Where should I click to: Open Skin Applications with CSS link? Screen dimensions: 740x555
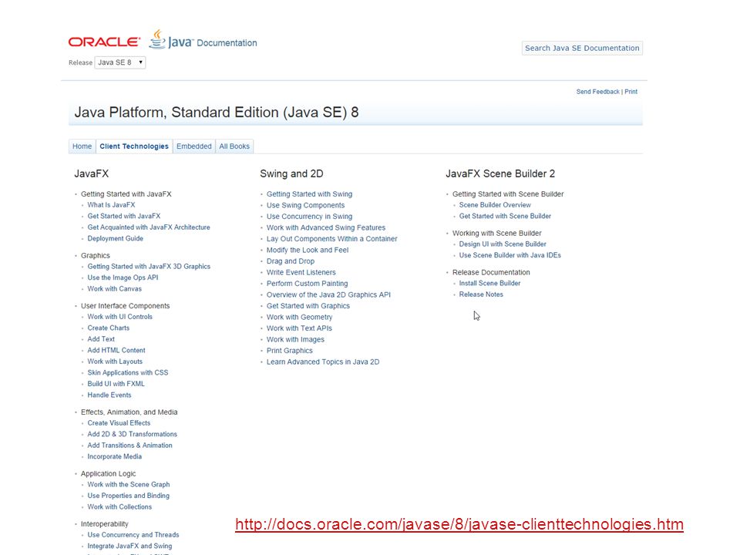128,373
